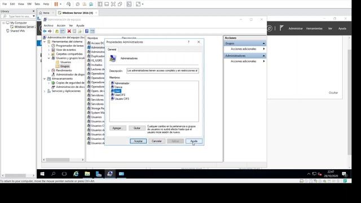The image size is (361, 203).
Task: Click the Agregar... button
Action: (x=118, y=128)
